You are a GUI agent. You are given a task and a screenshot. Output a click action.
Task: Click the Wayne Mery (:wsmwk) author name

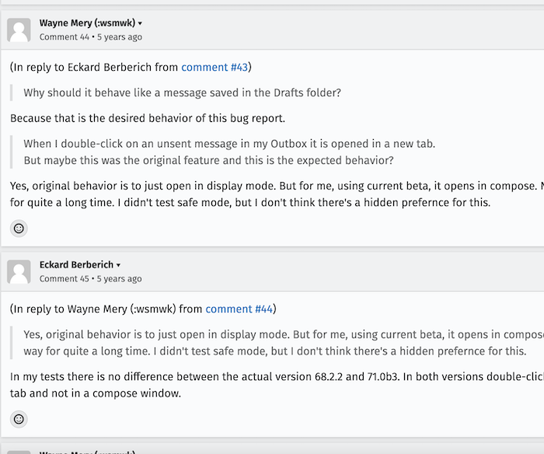click(x=87, y=23)
